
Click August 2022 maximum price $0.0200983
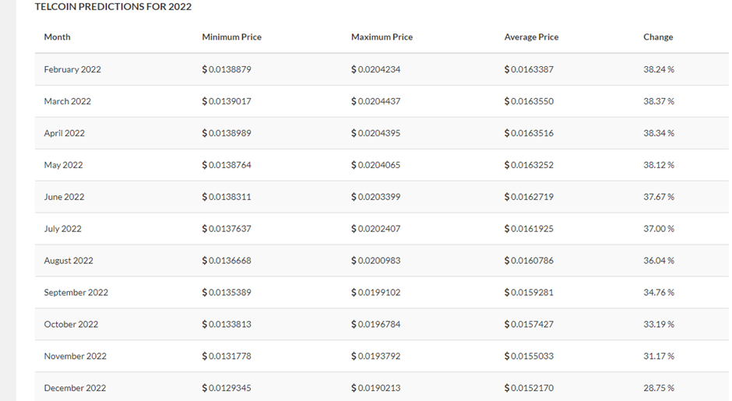[376, 261]
